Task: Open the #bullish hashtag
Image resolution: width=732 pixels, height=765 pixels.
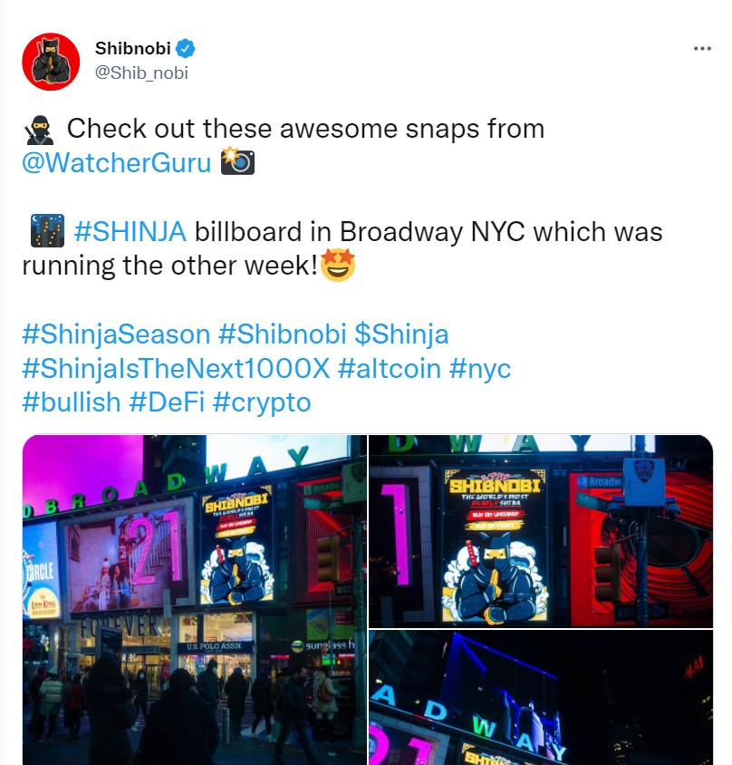Action: pyautogui.click(x=72, y=402)
